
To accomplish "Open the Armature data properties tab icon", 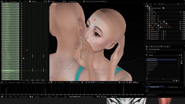I will click(x=162, y=47).
